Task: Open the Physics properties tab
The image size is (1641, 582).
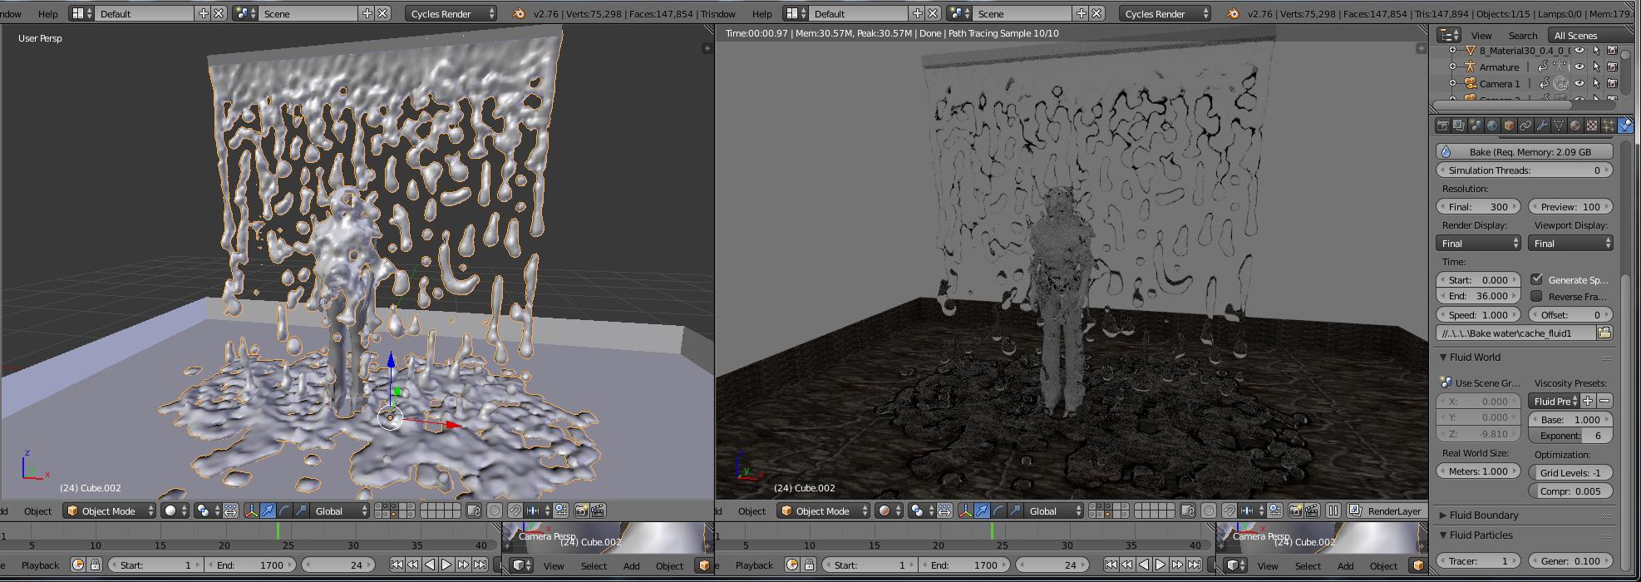Action: pos(1625,126)
